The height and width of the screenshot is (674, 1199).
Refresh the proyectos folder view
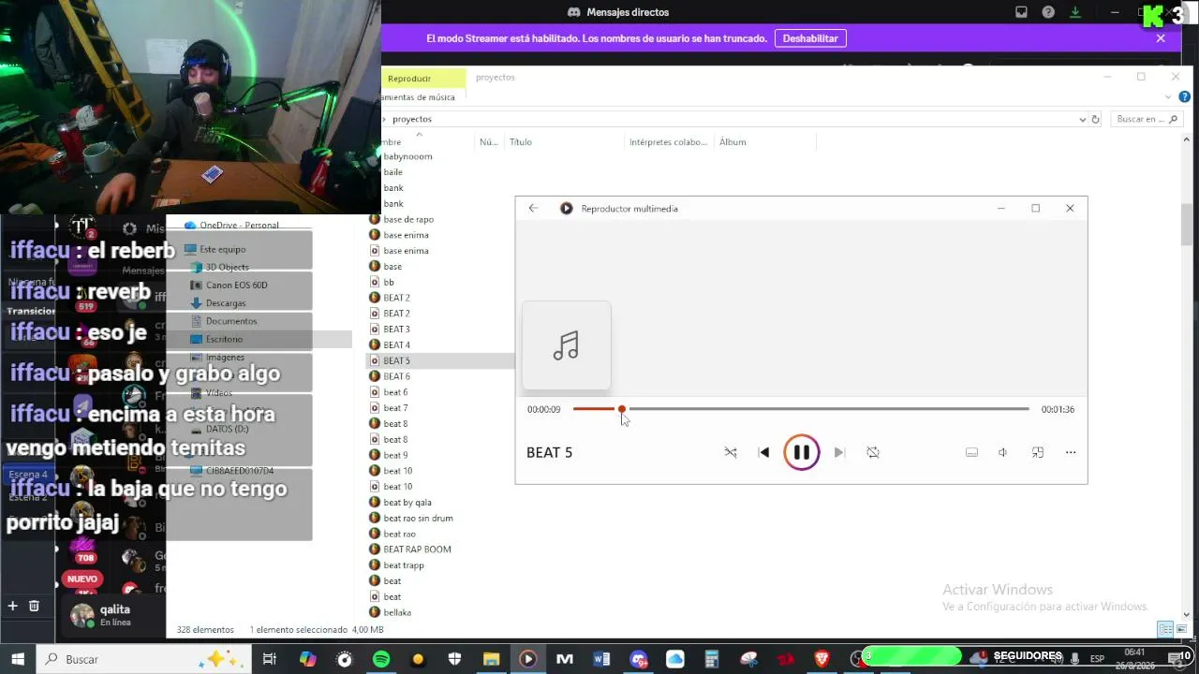click(1095, 119)
